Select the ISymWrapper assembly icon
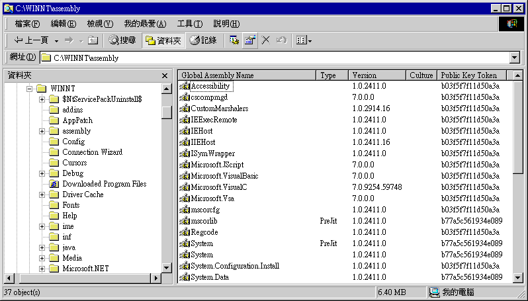This screenshot has width=528, height=301. tap(185, 154)
